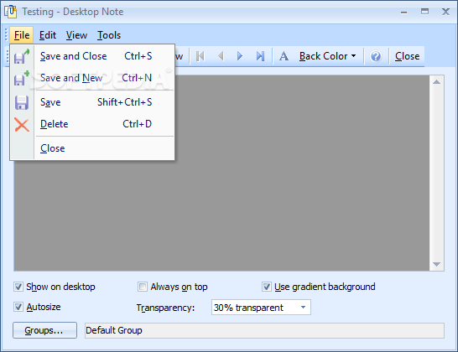Viewport: 458px width, 352px height.
Task: Maximize the Desktop Note window
Action: click(x=424, y=12)
